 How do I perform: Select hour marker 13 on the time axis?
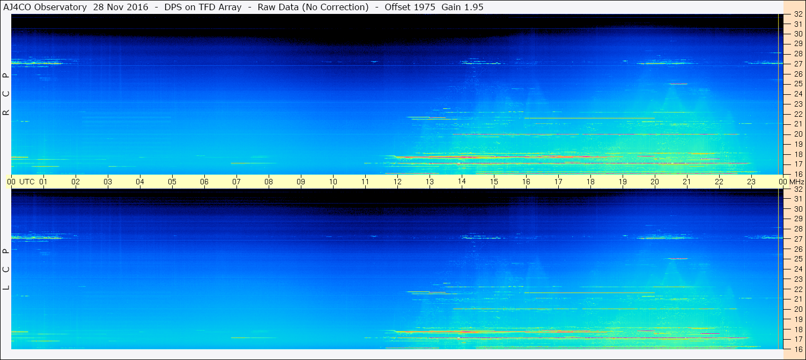pos(430,182)
